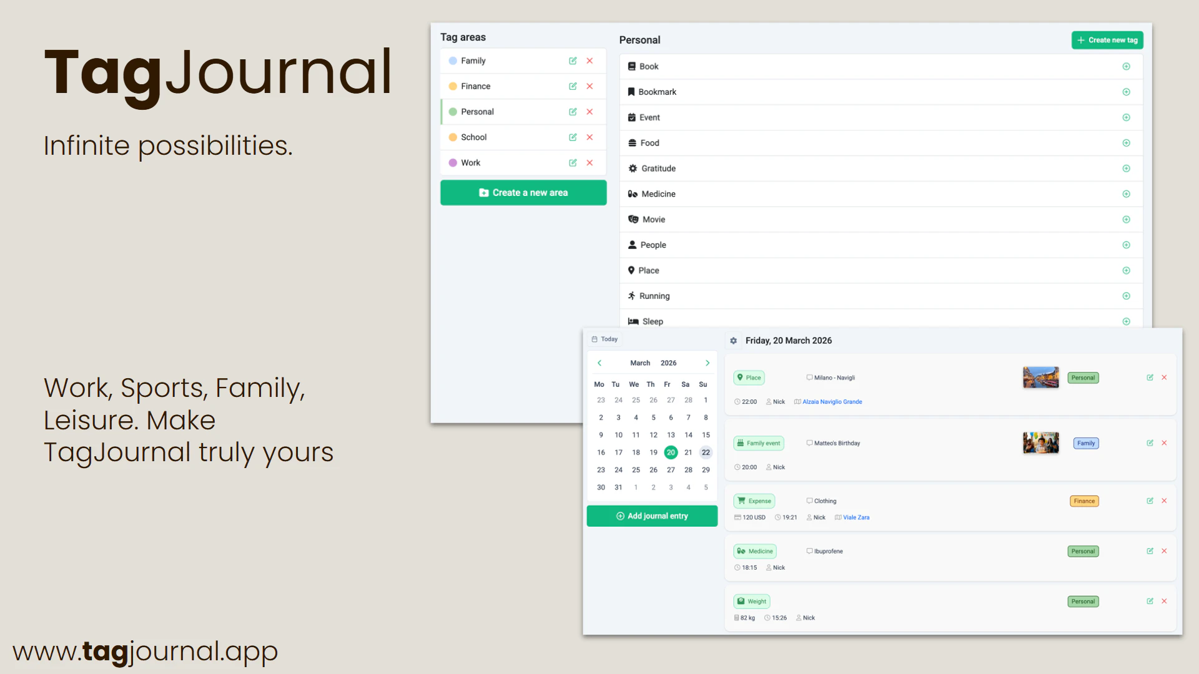Viewport: 1199px width, 674px height.
Task: Click the Finance yellow color dot
Action: point(453,86)
